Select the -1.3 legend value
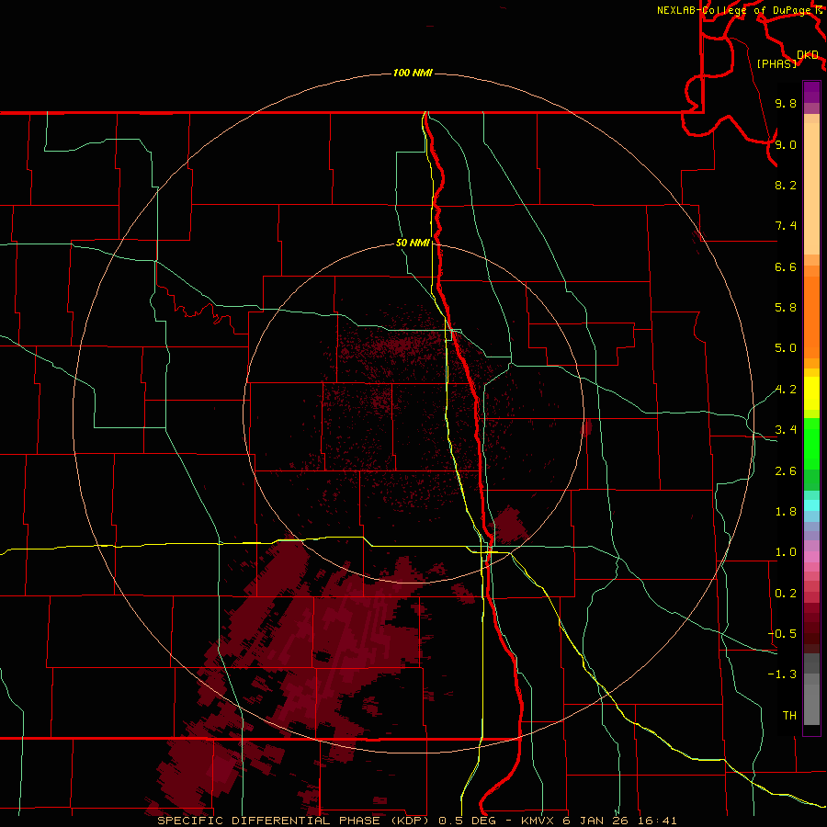This screenshot has height=827, width=827. coord(782,674)
